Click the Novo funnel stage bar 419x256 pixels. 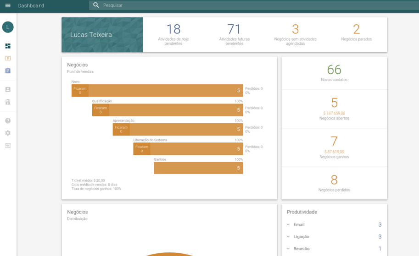[x=157, y=90]
